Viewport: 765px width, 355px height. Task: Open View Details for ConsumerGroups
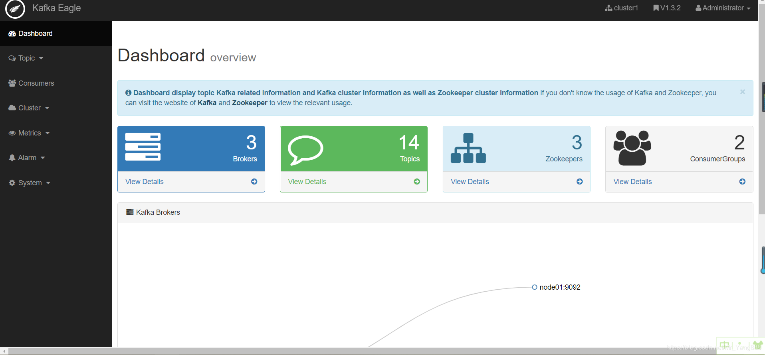point(632,182)
